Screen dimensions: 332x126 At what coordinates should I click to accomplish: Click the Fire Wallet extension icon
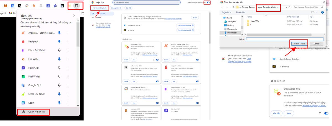(23, 59)
